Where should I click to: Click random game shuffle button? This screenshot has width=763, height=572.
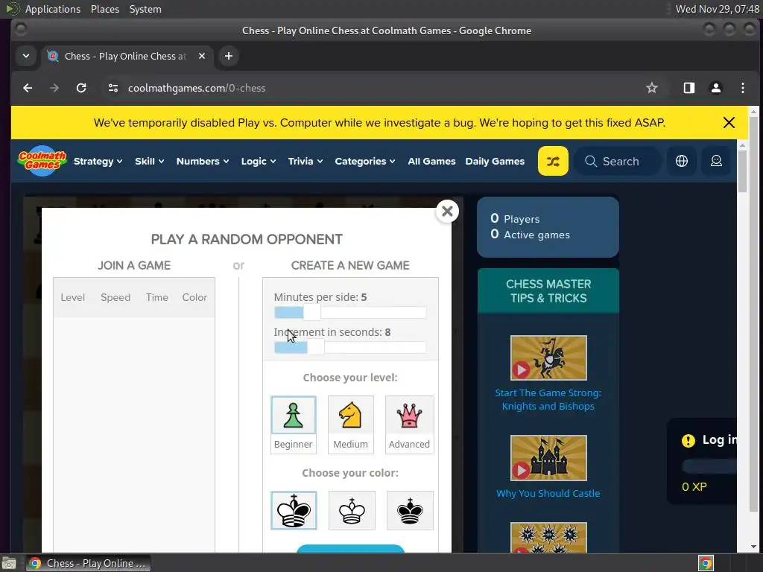(x=553, y=161)
